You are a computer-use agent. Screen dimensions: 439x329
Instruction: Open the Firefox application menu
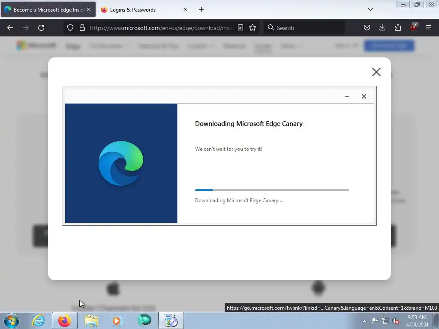[429, 28]
